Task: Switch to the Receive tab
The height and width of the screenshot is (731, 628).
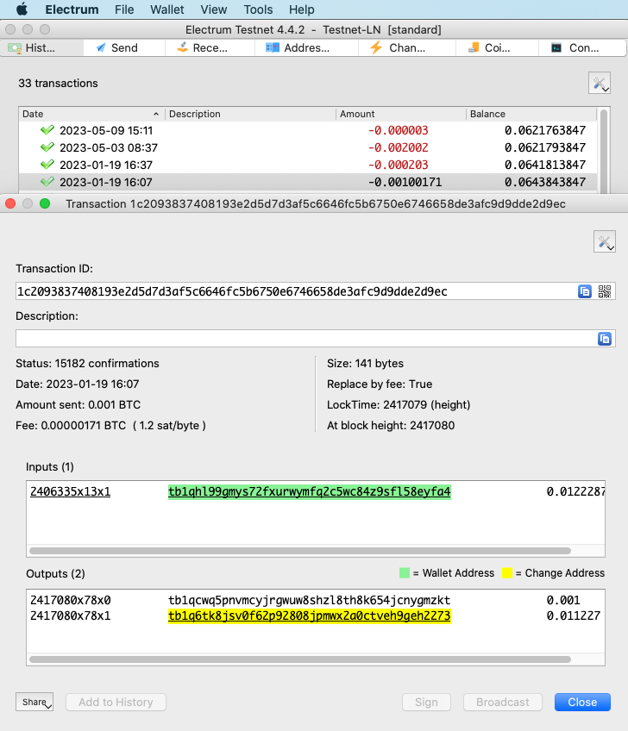Action: pos(210,48)
